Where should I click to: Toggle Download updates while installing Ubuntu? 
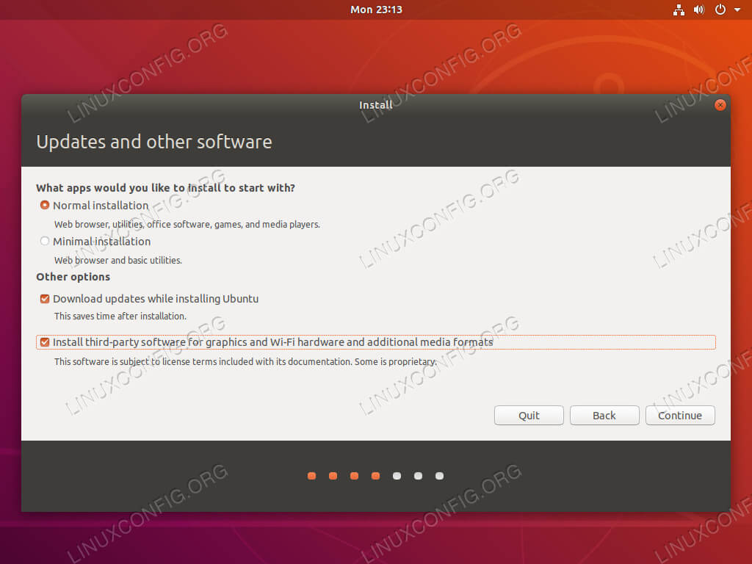click(45, 299)
